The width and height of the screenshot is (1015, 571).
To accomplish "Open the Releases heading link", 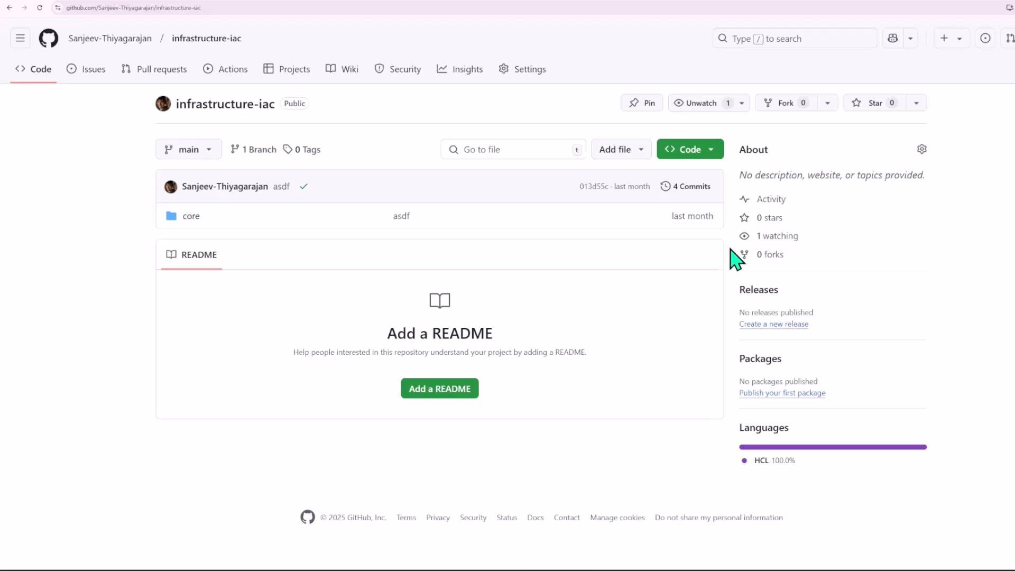I will click(759, 290).
